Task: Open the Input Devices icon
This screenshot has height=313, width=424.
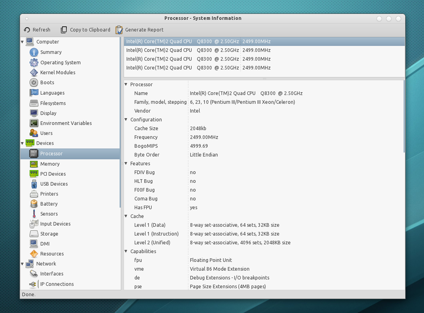Action: point(34,224)
